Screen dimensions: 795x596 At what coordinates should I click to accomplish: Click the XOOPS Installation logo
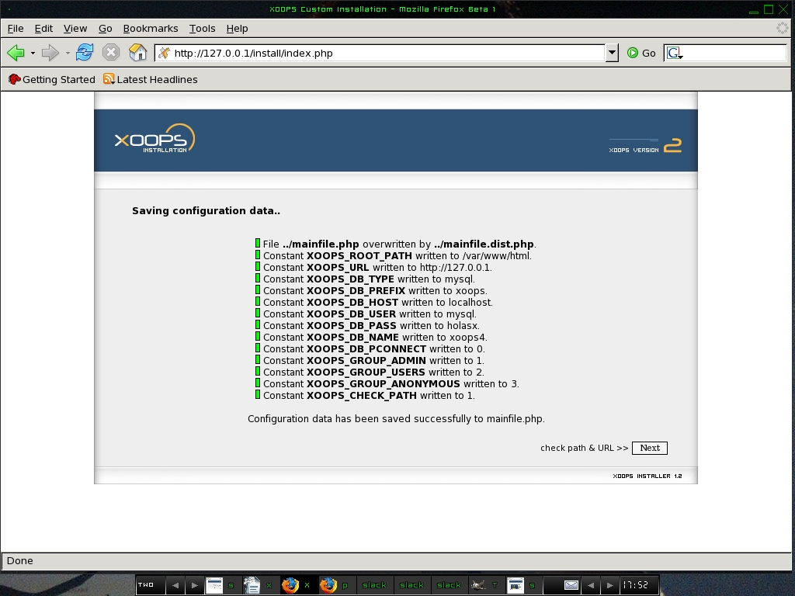click(x=154, y=139)
